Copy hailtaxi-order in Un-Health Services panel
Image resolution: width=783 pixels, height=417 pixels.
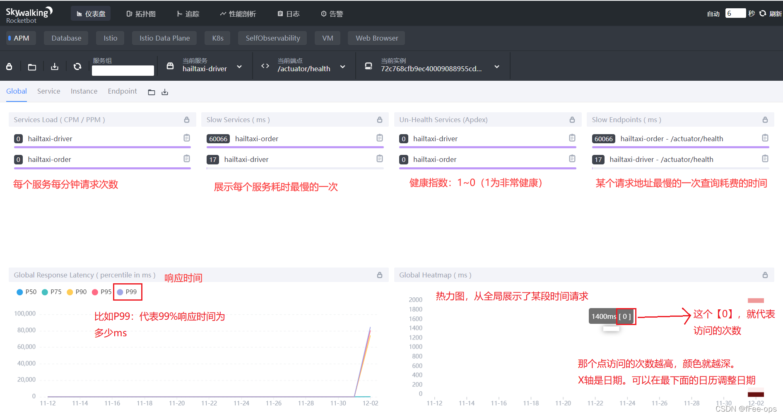click(572, 159)
